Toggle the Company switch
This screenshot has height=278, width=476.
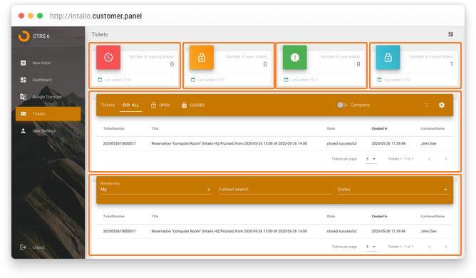pos(342,105)
